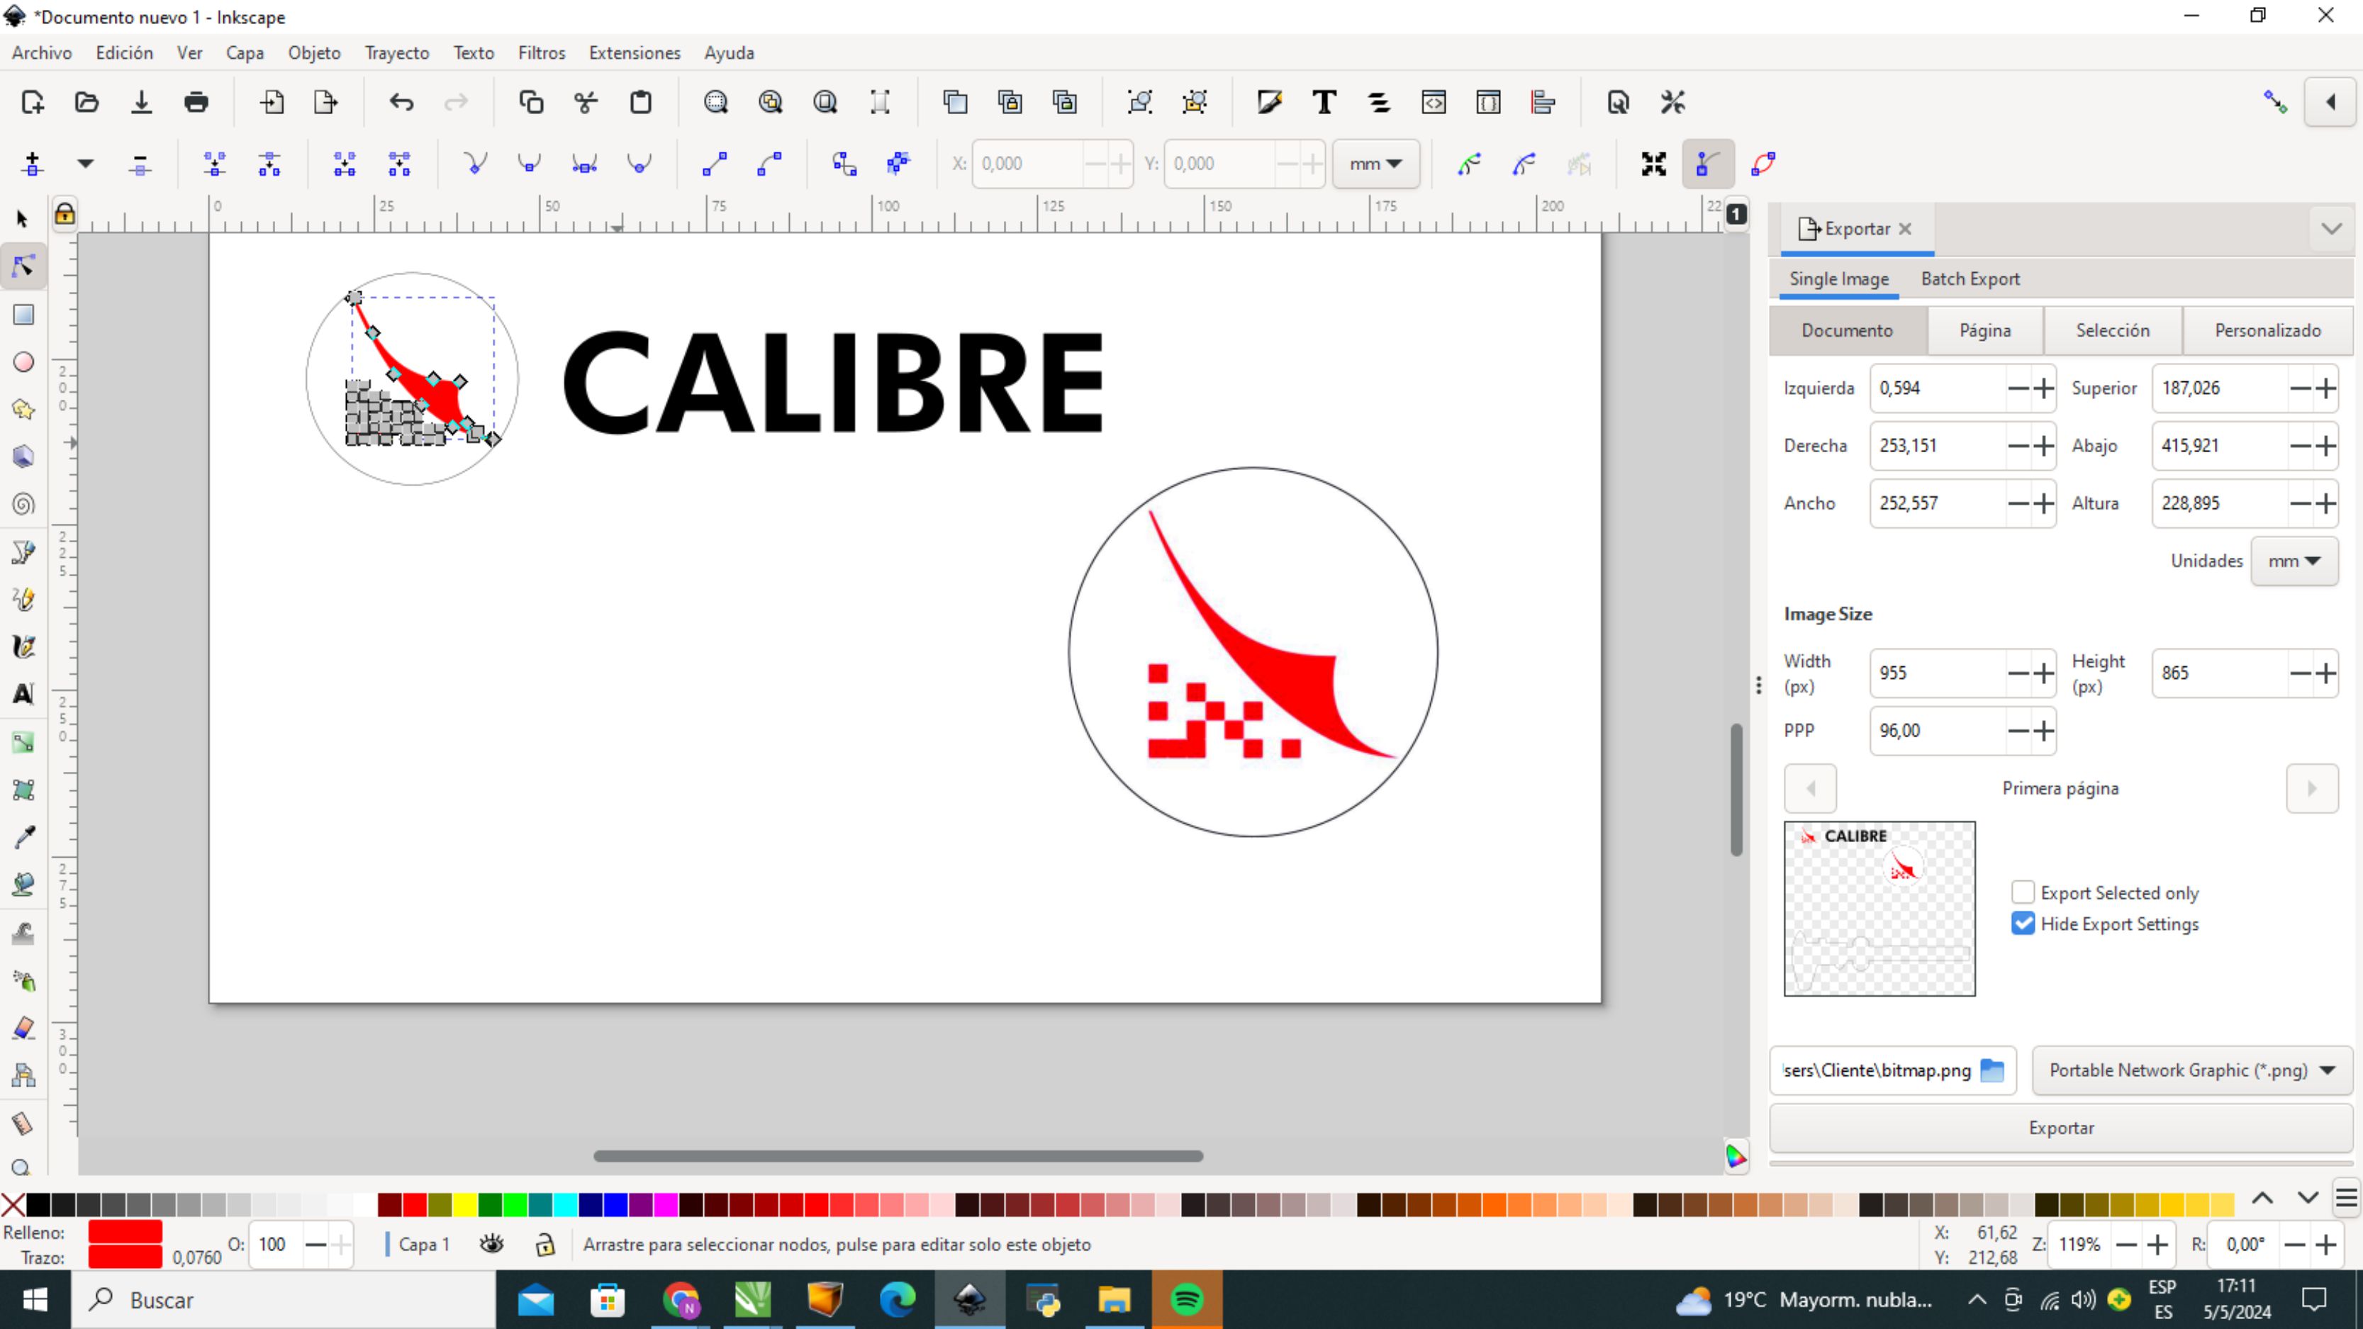Open Portable Network Graphic format dropdown

[2192, 1070]
